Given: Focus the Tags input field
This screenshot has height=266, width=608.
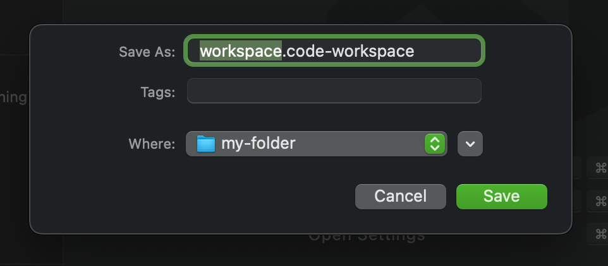Looking at the screenshot, I should click(334, 91).
